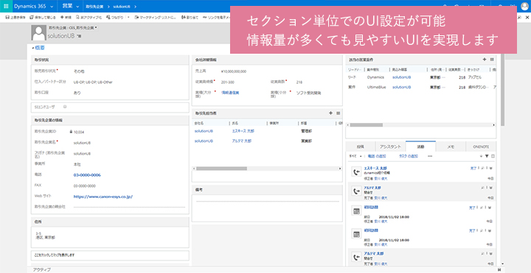The height and width of the screenshot is (273, 531).
Task: Click タスク の追加 link
Action: pos(408,156)
